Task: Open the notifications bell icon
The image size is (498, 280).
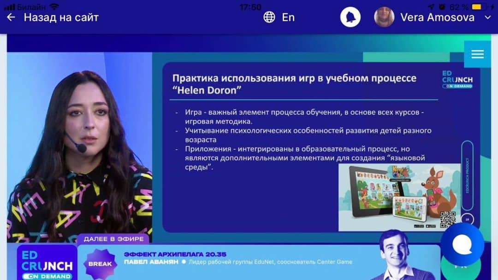Action: tap(350, 17)
